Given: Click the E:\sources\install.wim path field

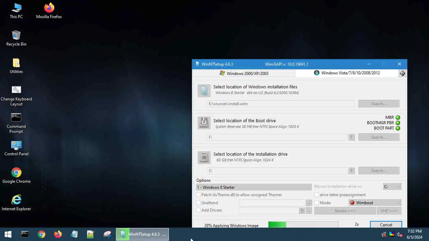Looking at the screenshot, I should 280,104.
